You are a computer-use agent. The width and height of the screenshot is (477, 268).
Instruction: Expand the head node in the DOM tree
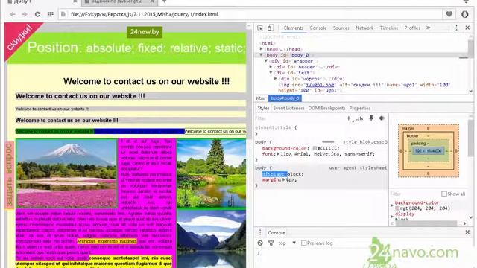point(262,49)
